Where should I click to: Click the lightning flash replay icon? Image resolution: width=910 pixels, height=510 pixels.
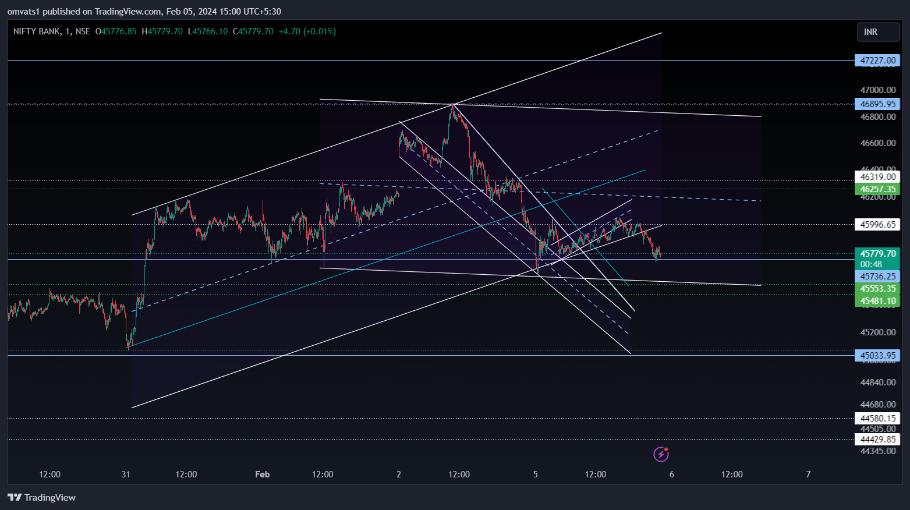pyautogui.click(x=661, y=454)
